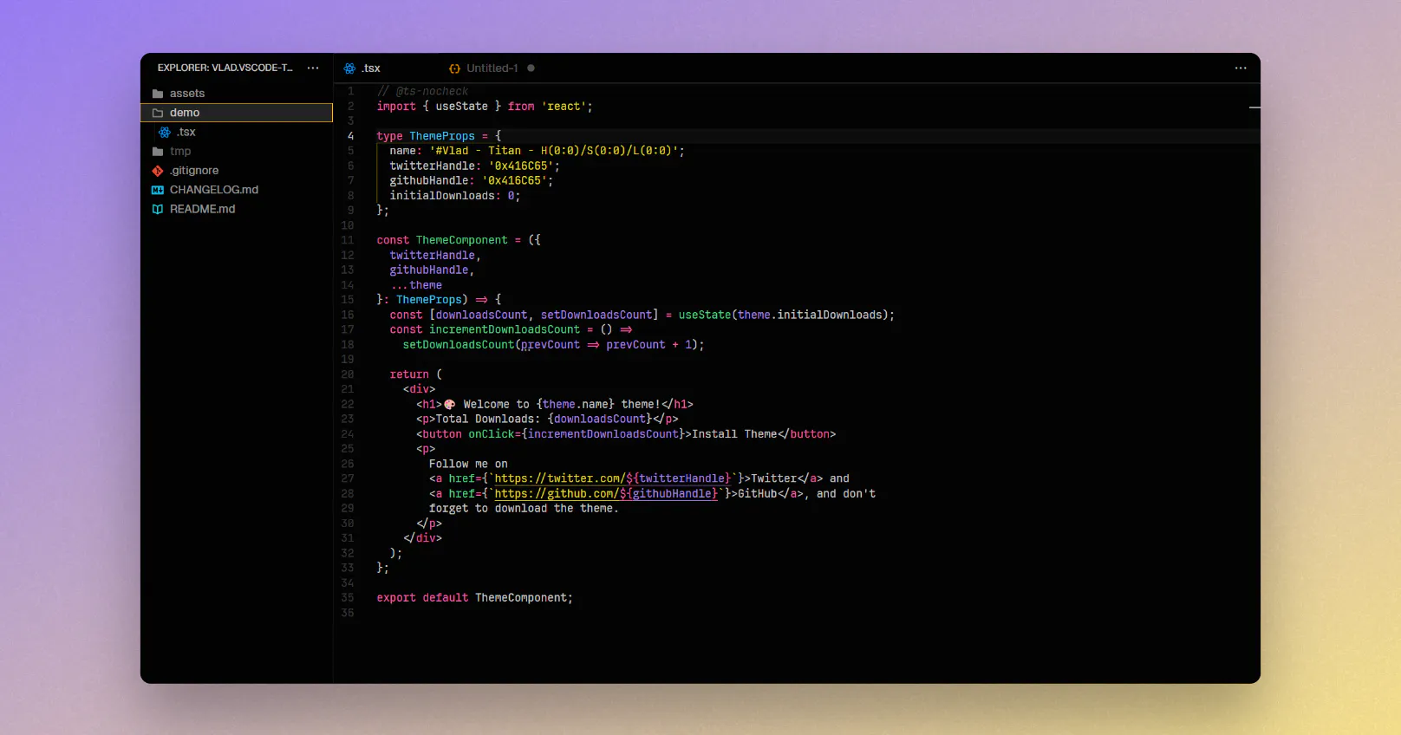
Task: Open CHANGELOG.md from Explorer
Action: tap(237, 190)
